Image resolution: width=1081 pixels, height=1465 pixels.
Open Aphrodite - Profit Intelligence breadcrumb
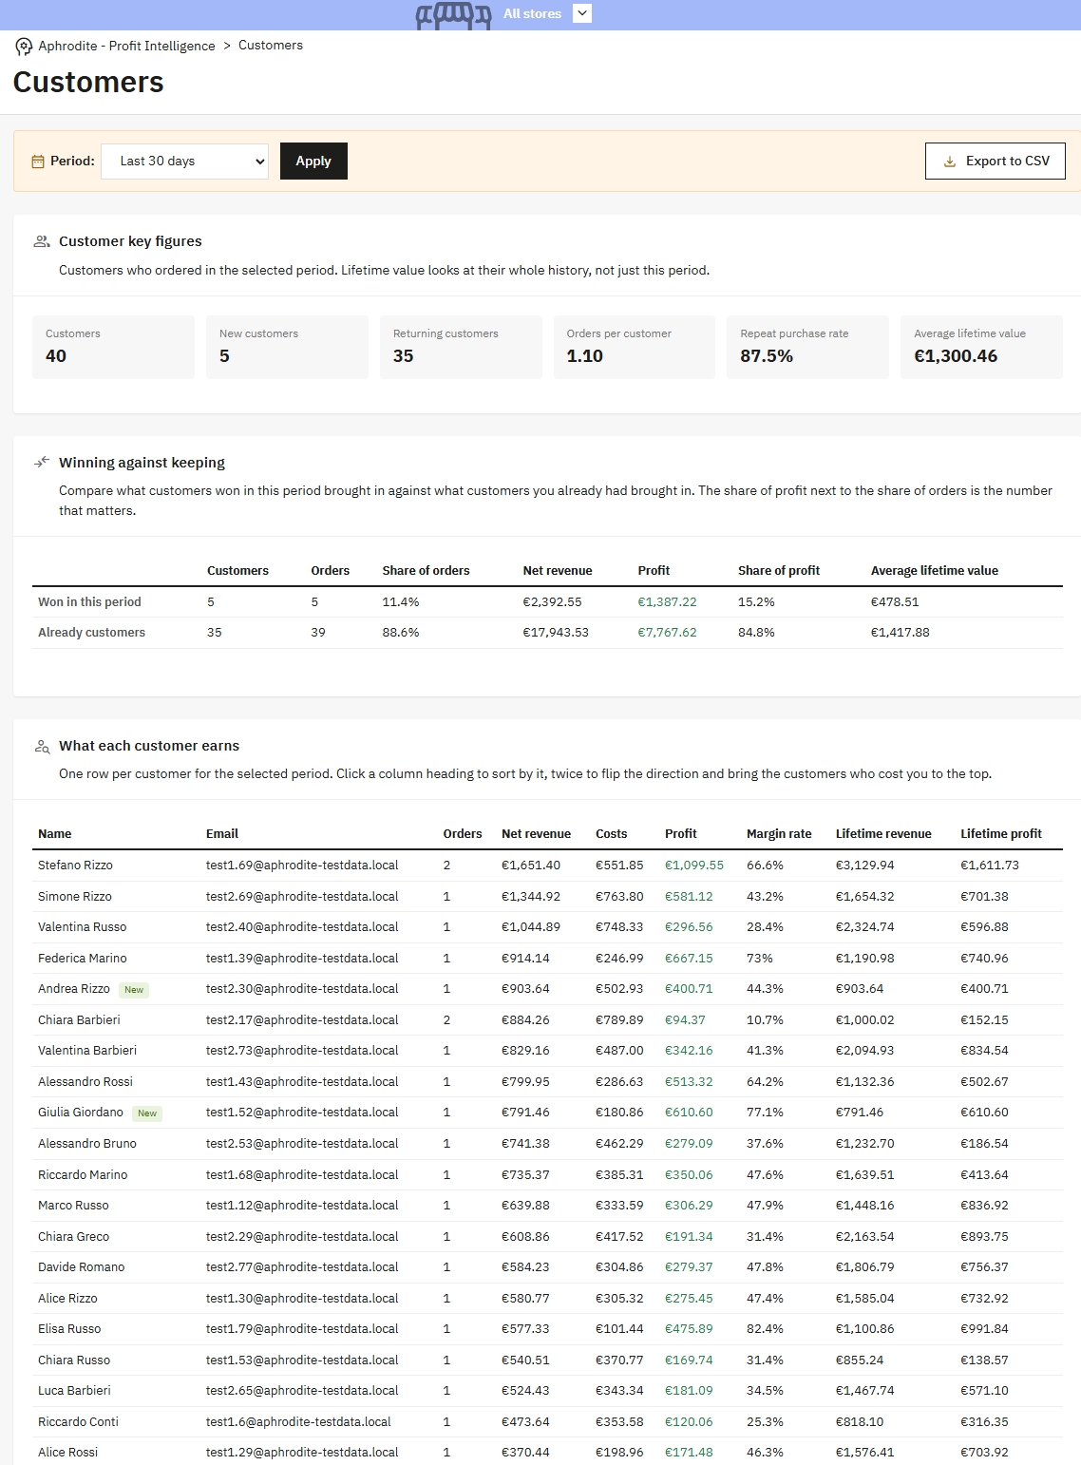coord(126,46)
